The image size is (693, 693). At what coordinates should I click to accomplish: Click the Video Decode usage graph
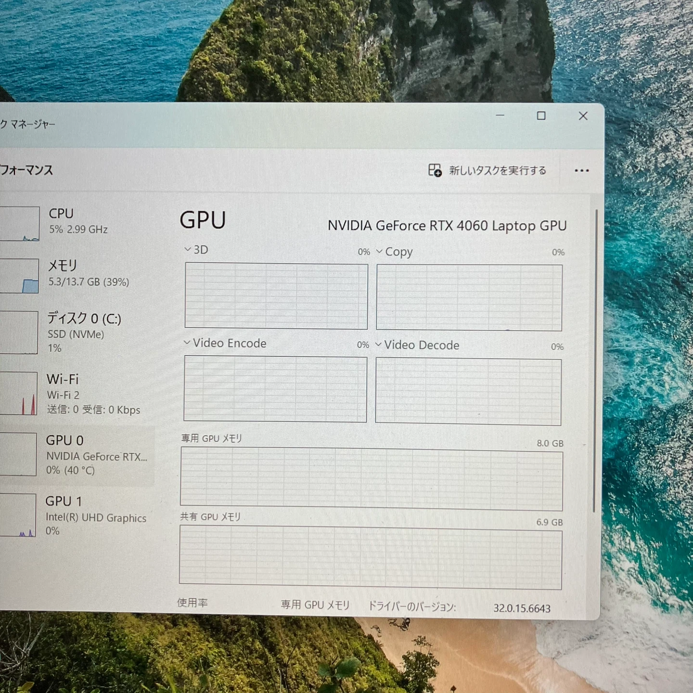(x=468, y=392)
